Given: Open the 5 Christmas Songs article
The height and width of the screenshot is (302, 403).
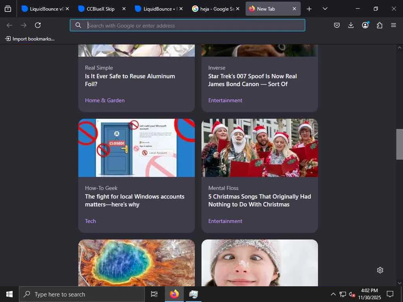Looking at the screenshot, I should click(260, 201).
